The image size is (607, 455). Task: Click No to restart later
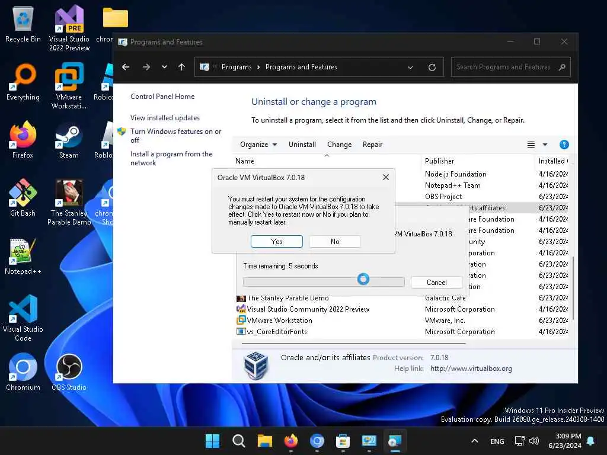(x=335, y=242)
